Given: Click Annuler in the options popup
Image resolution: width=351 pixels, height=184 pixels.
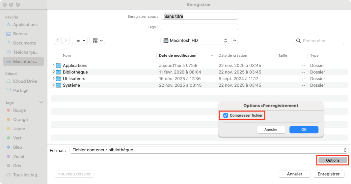Looking at the screenshot, I should click(x=271, y=130).
